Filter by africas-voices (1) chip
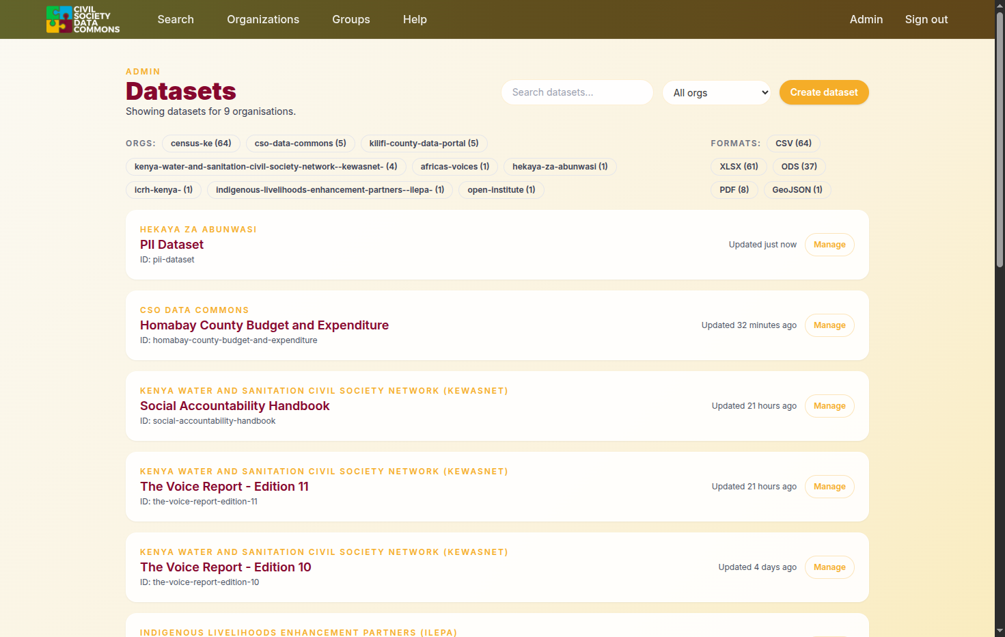 click(455, 167)
